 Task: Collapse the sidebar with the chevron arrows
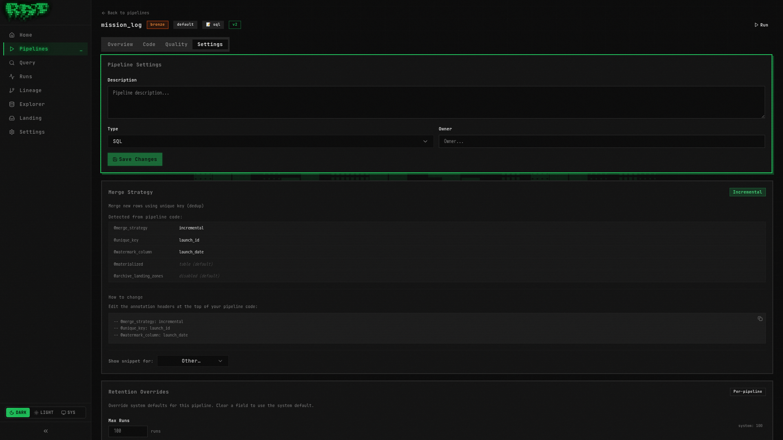click(45, 431)
